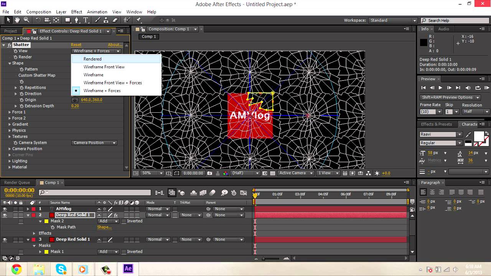The image size is (491, 276).
Task: Select the Clone Stamp tool
Action: [x=106, y=20]
